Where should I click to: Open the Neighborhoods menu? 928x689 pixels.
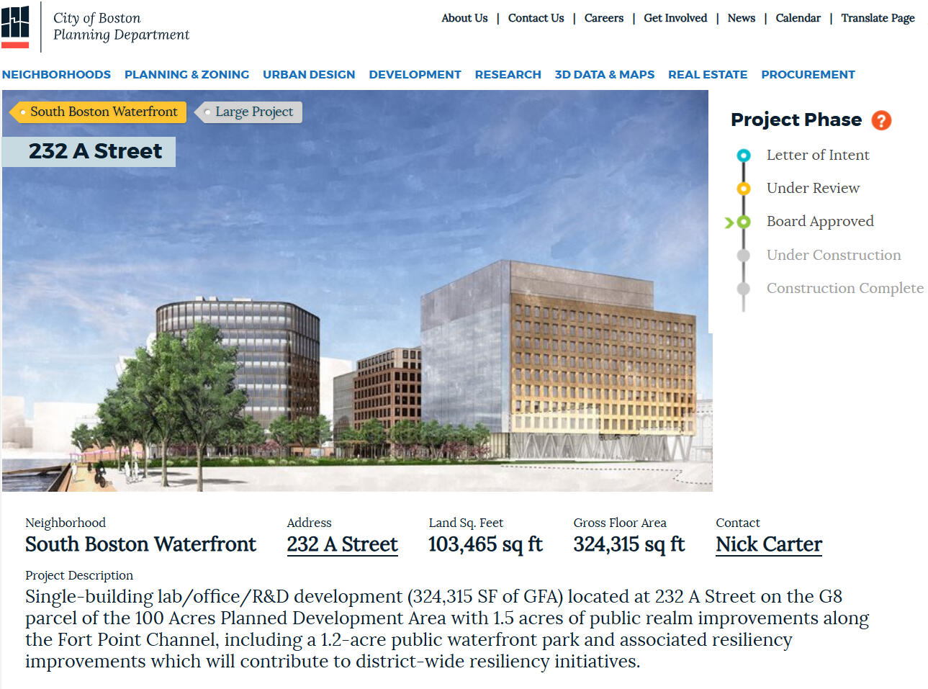pyautogui.click(x=56, y=74)
